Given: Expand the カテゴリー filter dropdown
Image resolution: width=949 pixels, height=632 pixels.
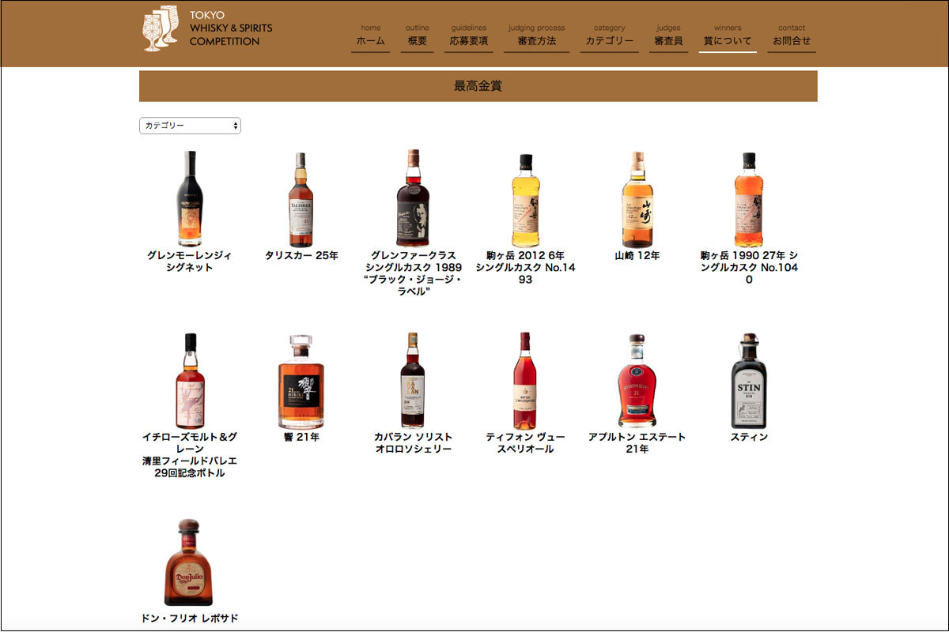Looking at the screenshot, I should click(x=190, y=126).
